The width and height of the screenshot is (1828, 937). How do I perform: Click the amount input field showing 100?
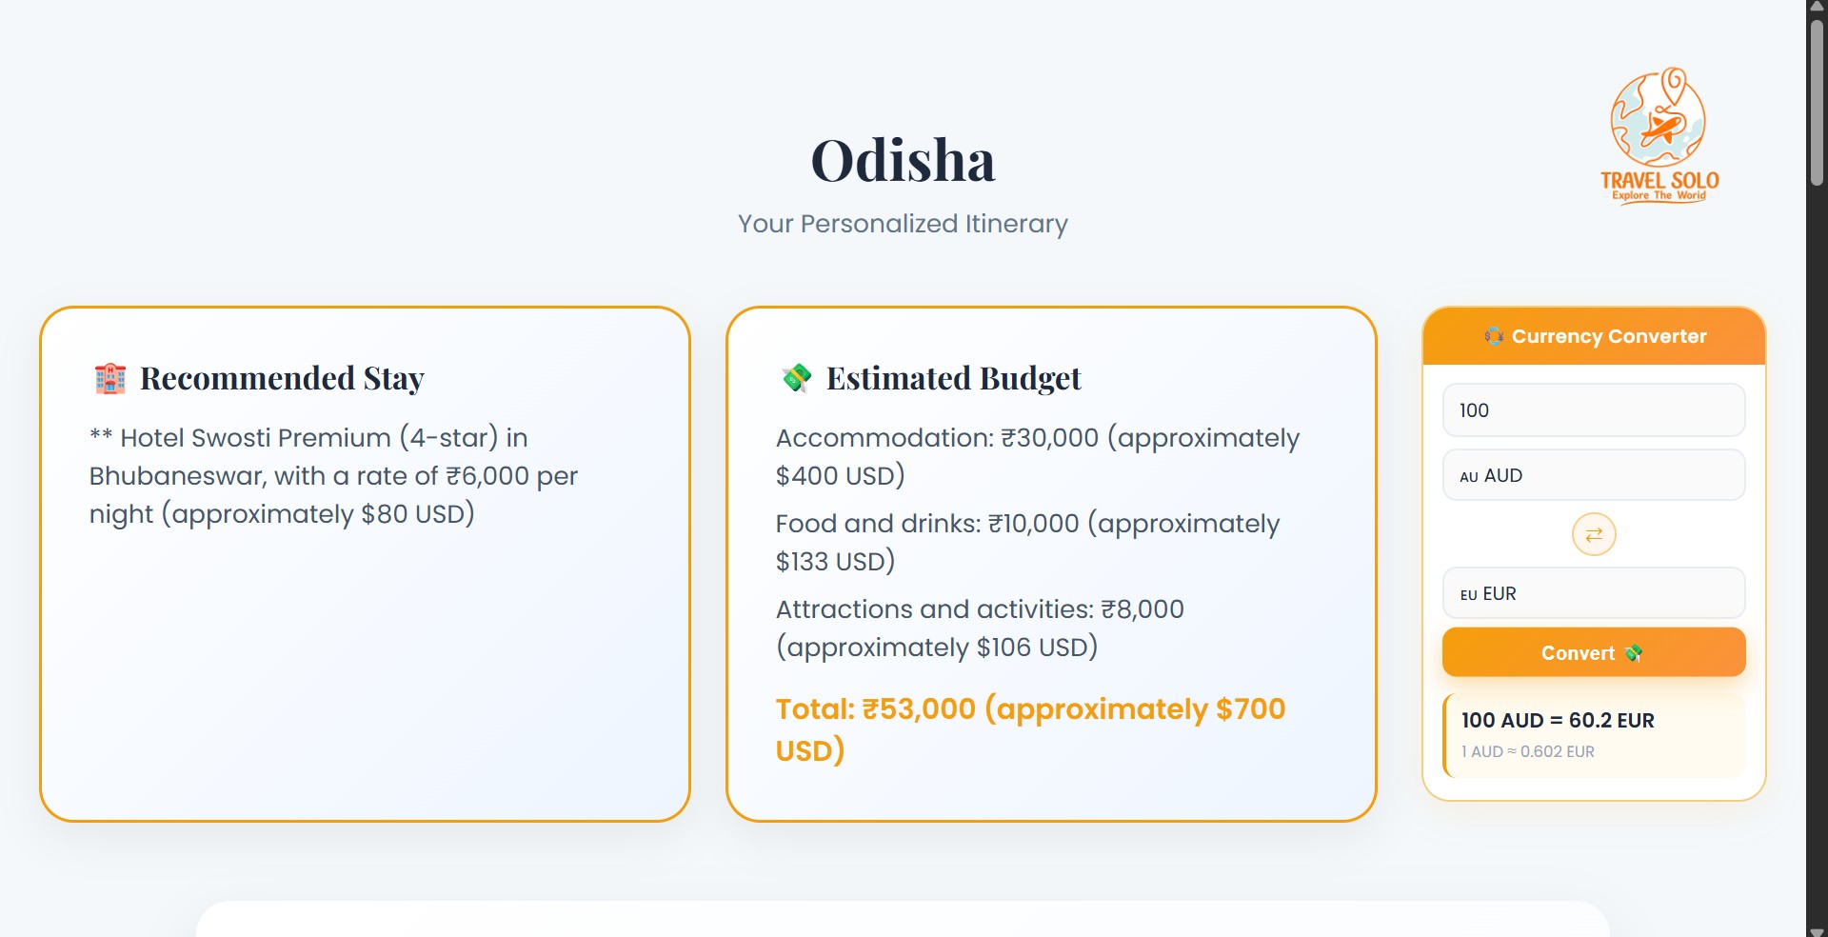coord(1594,410)
